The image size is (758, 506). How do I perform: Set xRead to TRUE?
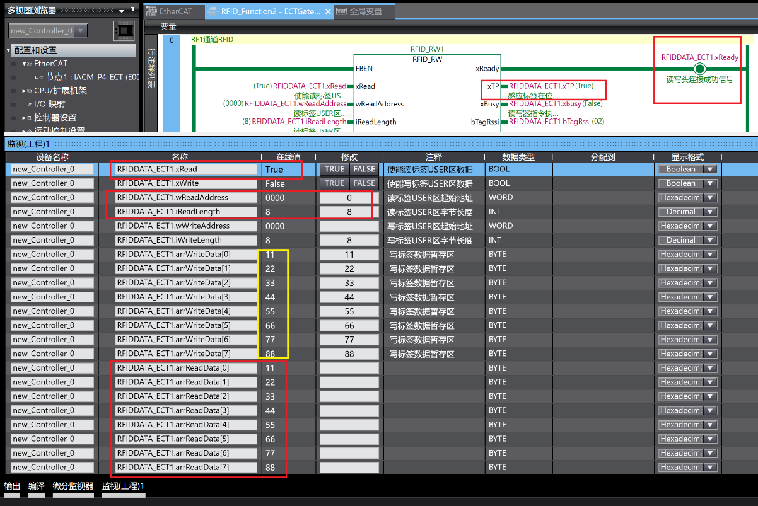[x=334, y=169]
